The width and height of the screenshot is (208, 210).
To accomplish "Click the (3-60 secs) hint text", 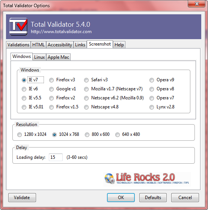I will [77, 157].
